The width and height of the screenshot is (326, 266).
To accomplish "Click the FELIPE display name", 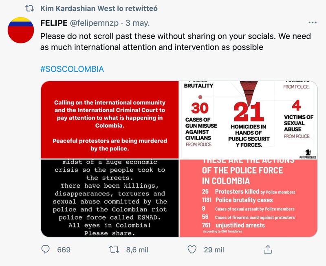I will click(x=54, y=23).
